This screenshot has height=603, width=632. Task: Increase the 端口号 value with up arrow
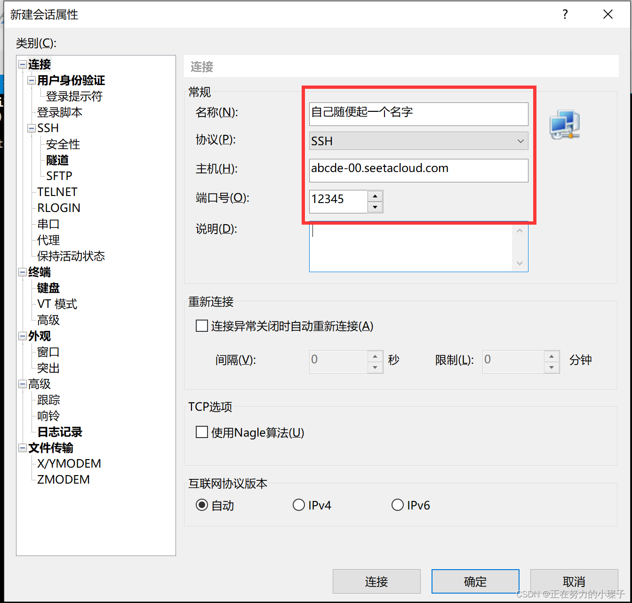375,196
